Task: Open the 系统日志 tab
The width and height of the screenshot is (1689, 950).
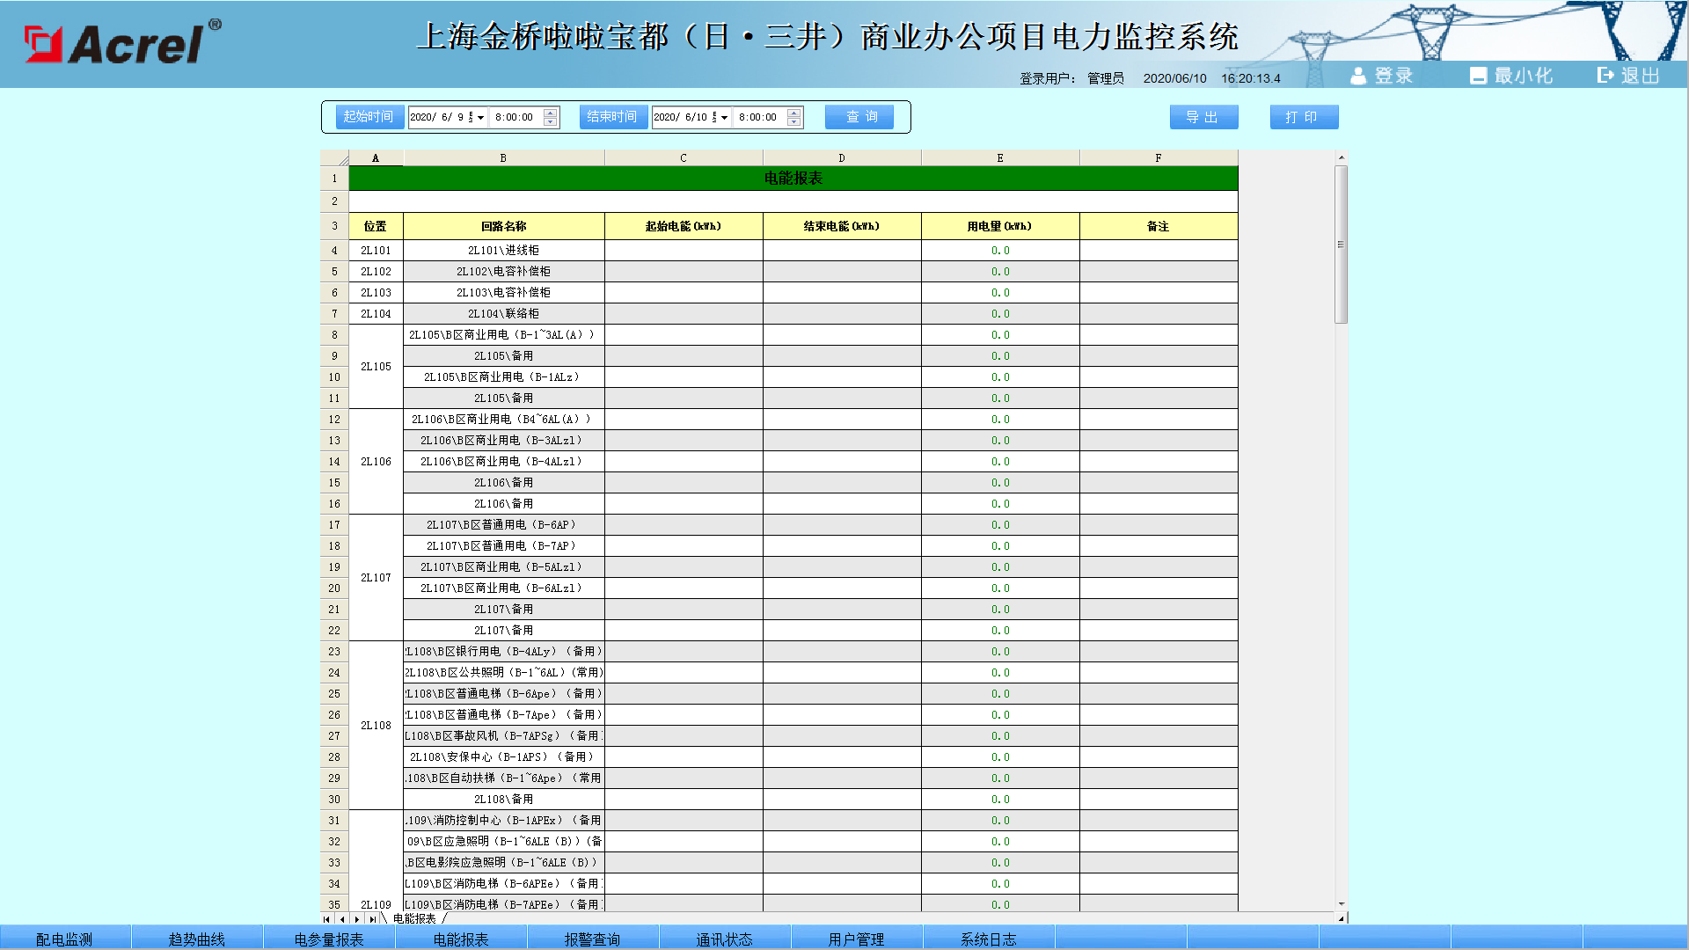Action: [x=989, y=939]
